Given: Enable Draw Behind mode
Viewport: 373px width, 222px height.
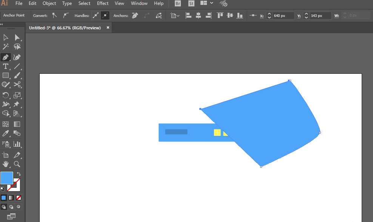Looking at the screenshot, I should (11, 207).
